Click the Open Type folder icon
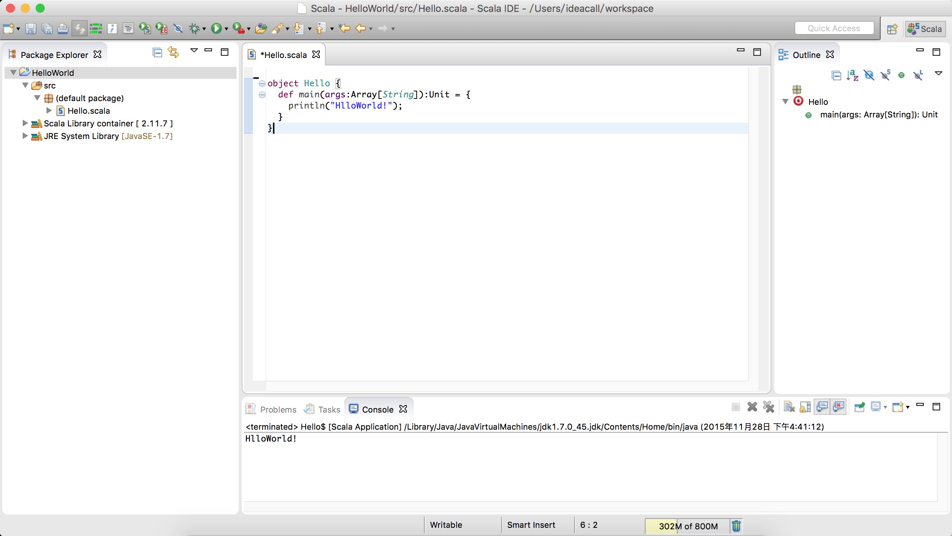Viewport: 952px width, 536px height. [x=261, y=29]
